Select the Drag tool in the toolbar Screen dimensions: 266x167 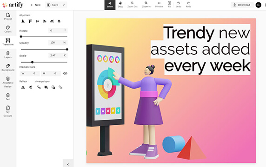point(120,5)
